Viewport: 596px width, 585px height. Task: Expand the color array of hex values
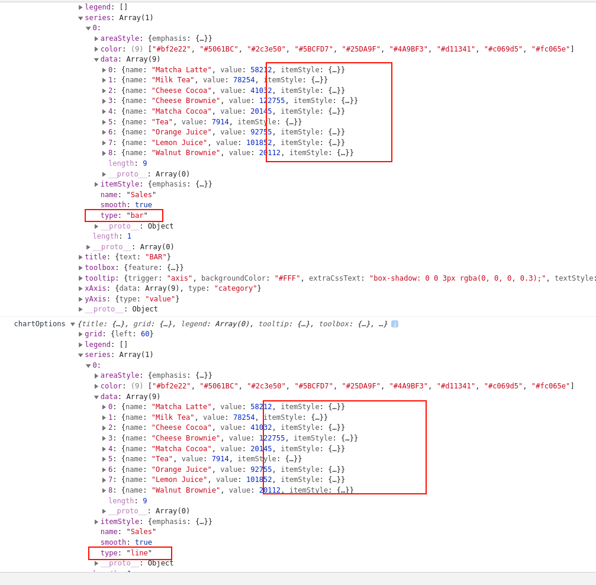(x=95, y=49)
